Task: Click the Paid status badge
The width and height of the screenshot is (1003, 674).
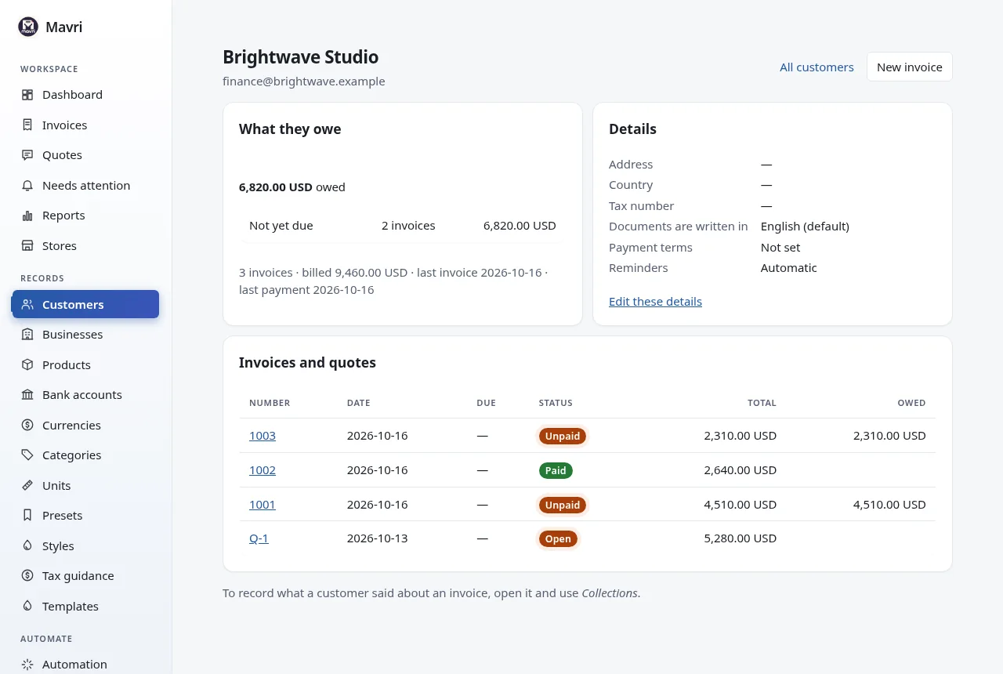Action: (556, 470)
